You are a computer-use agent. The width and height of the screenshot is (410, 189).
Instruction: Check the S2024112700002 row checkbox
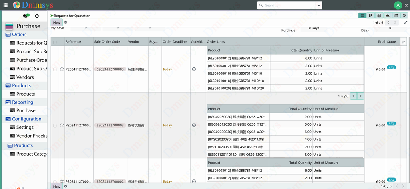coord(55,181)
